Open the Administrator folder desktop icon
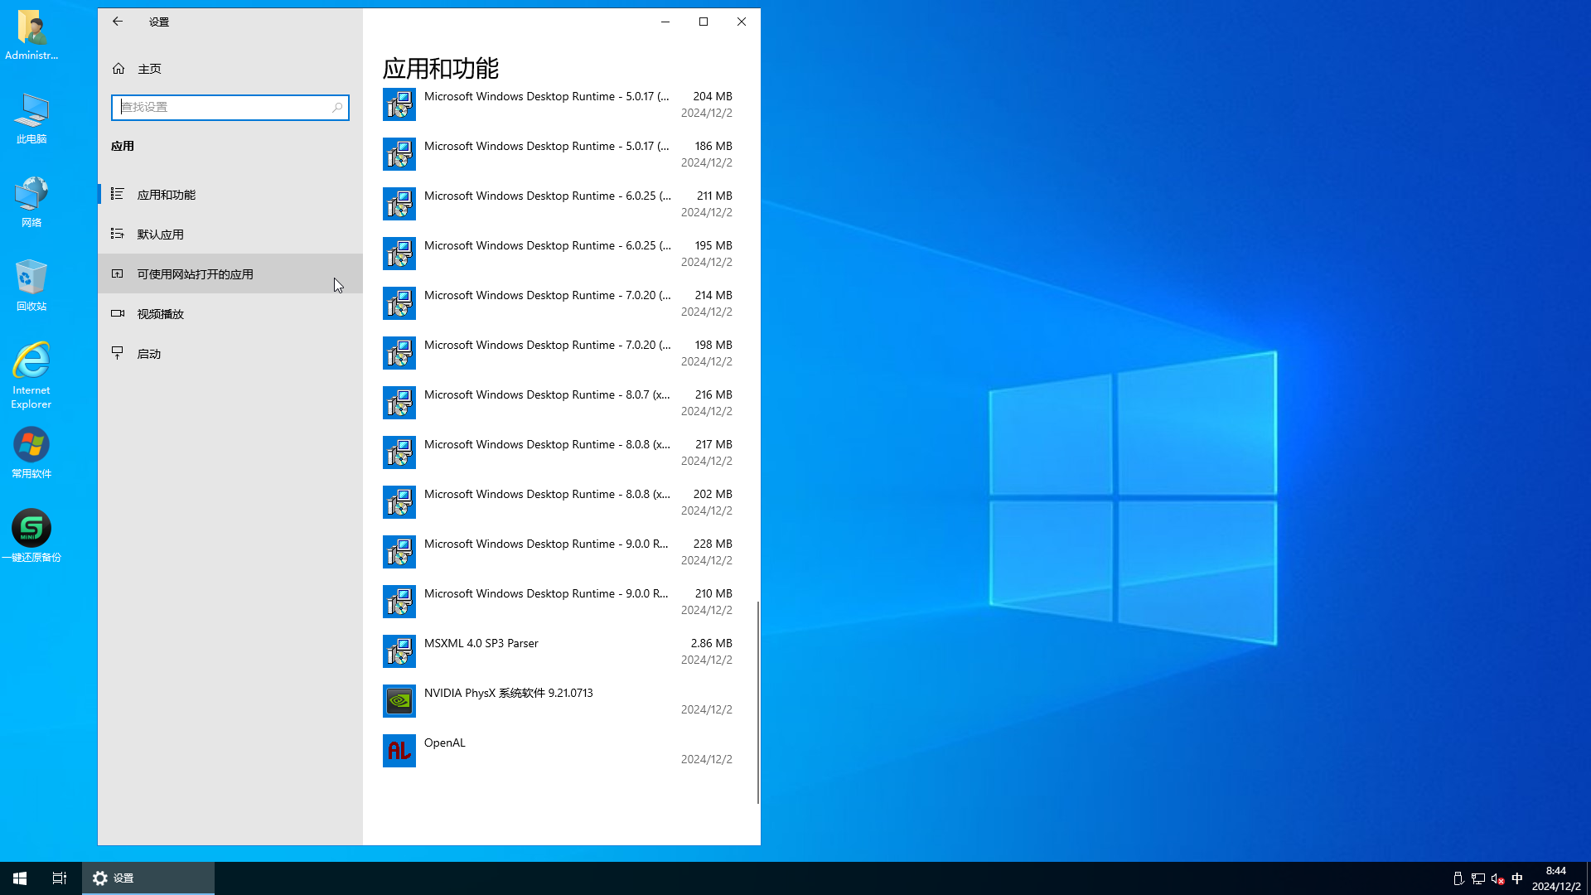 31,36
